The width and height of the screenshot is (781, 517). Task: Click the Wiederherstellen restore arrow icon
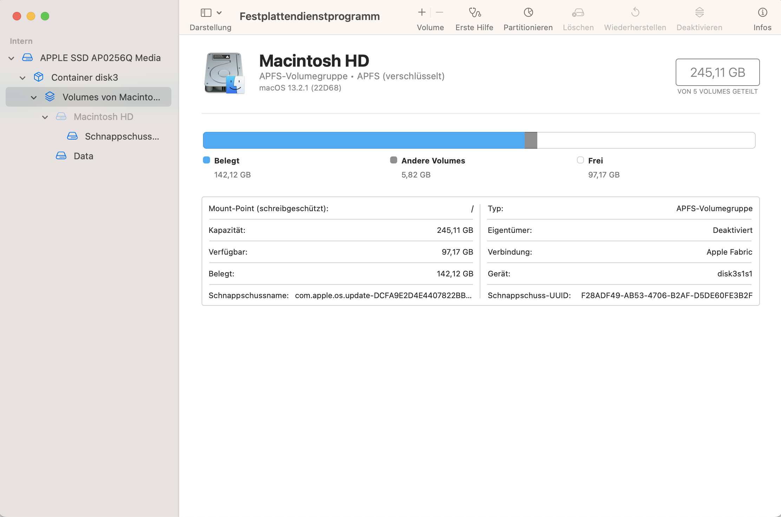pyautogui.click(x=635, y=13)
